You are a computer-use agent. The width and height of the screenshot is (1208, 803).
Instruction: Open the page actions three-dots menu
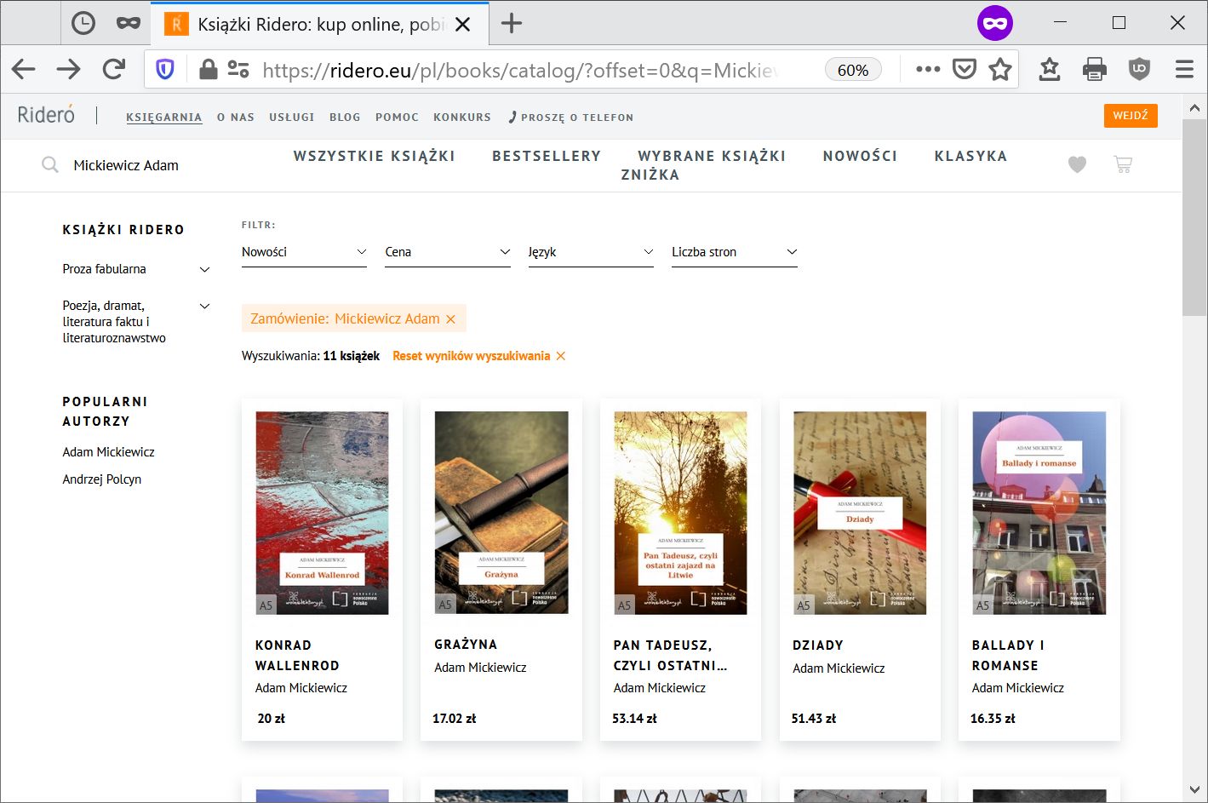(928, 70)
